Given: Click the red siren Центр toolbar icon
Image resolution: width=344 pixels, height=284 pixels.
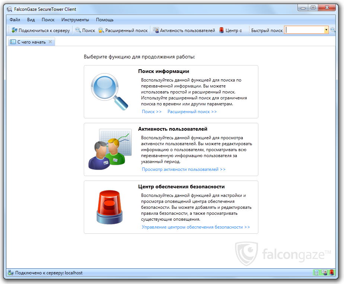Looking at the screenshot, I should click(x=222, y=30).
